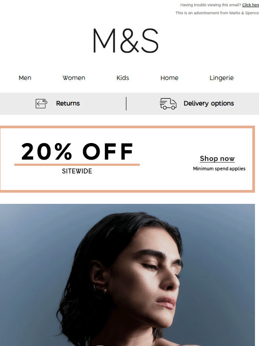Click the delivery truck icon
The image size is (259, 346).
pyautogui.click(x=168, y=104)
